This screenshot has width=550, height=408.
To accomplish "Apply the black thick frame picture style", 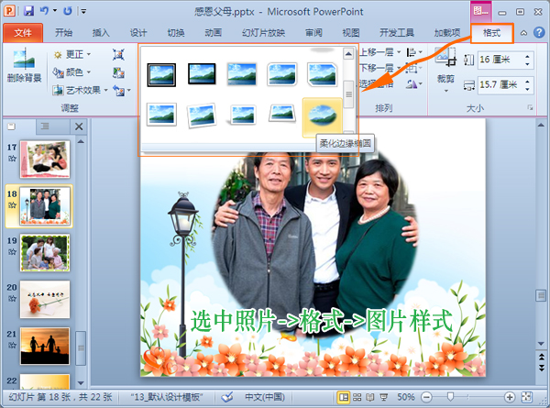I will point(202,74).
